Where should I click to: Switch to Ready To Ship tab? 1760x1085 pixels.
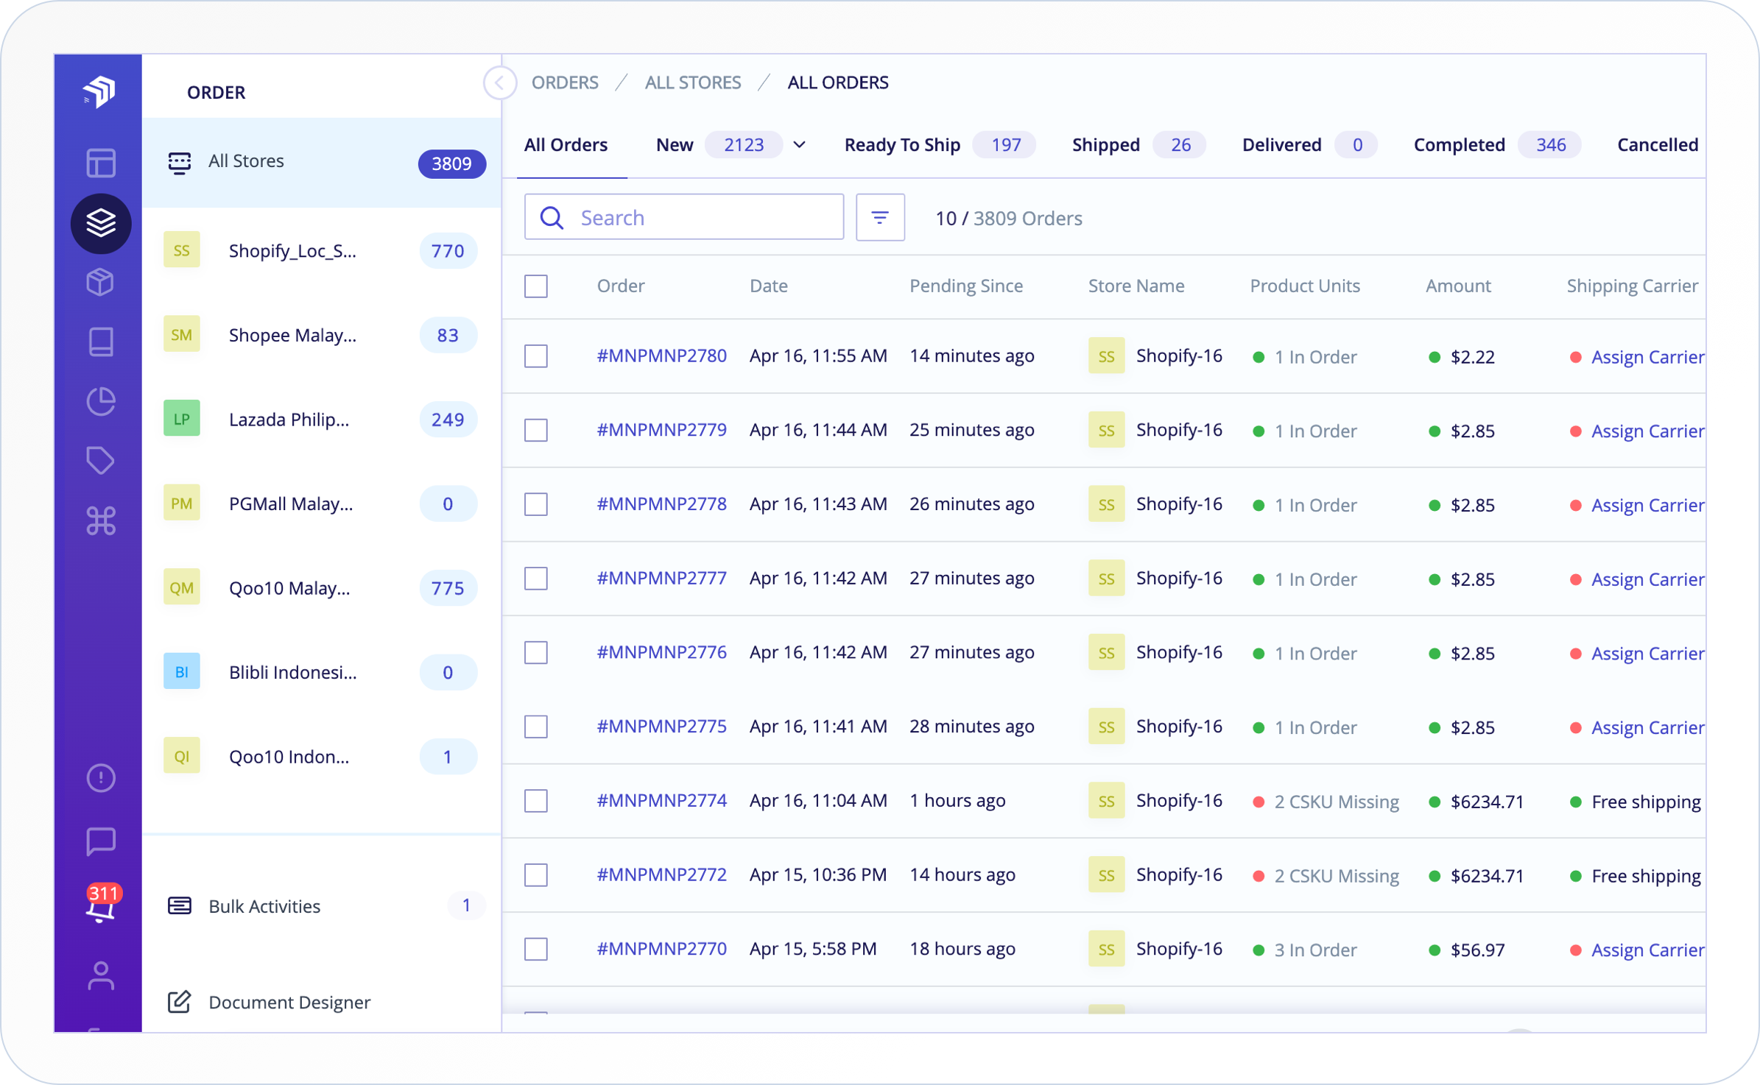coord(901,145)
